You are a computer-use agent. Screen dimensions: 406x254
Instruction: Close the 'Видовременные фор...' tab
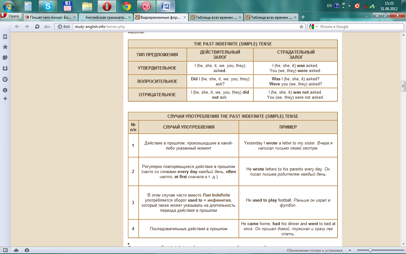point(184,17)
